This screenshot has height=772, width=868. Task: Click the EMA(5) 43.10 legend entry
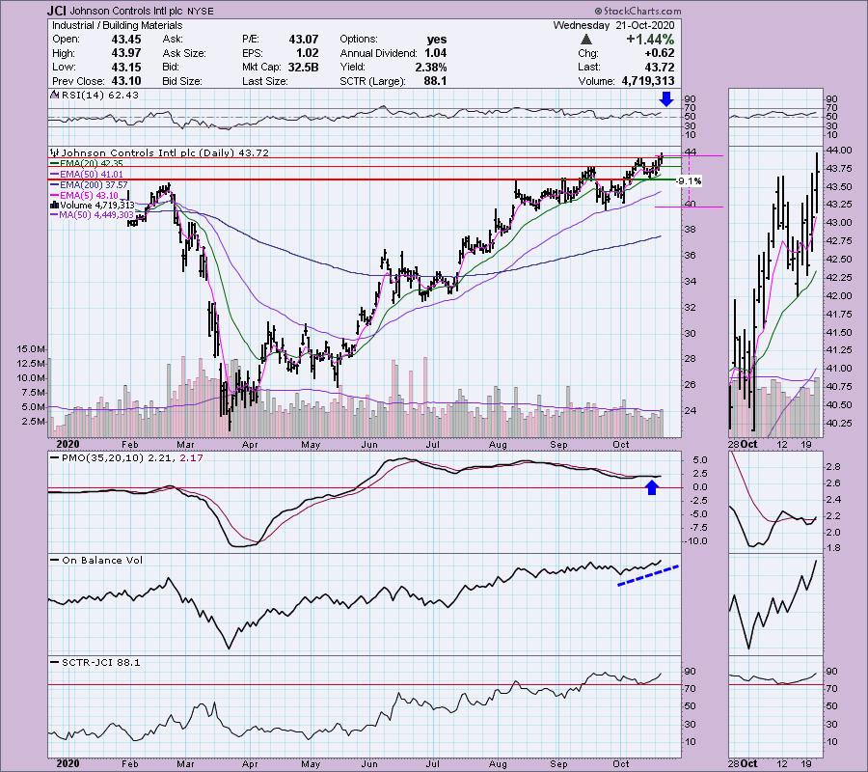(x=84, y=195)
